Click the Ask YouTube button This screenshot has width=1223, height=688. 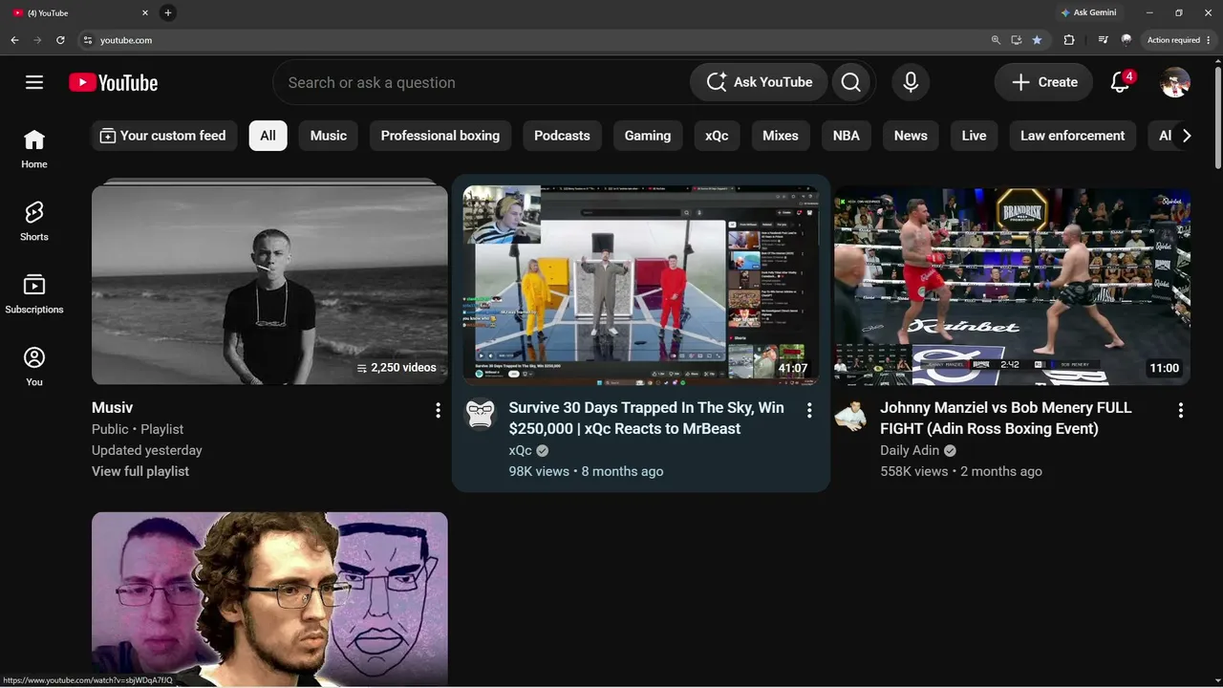759,82
